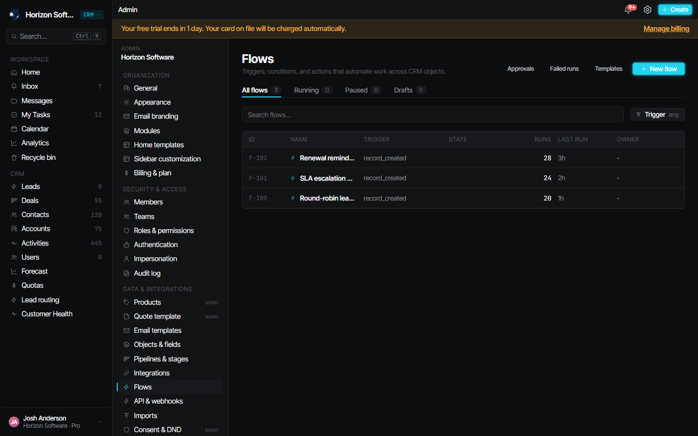Open the notifications bell
The height and width of the screenshot is (436, 698).
point(628,10)
